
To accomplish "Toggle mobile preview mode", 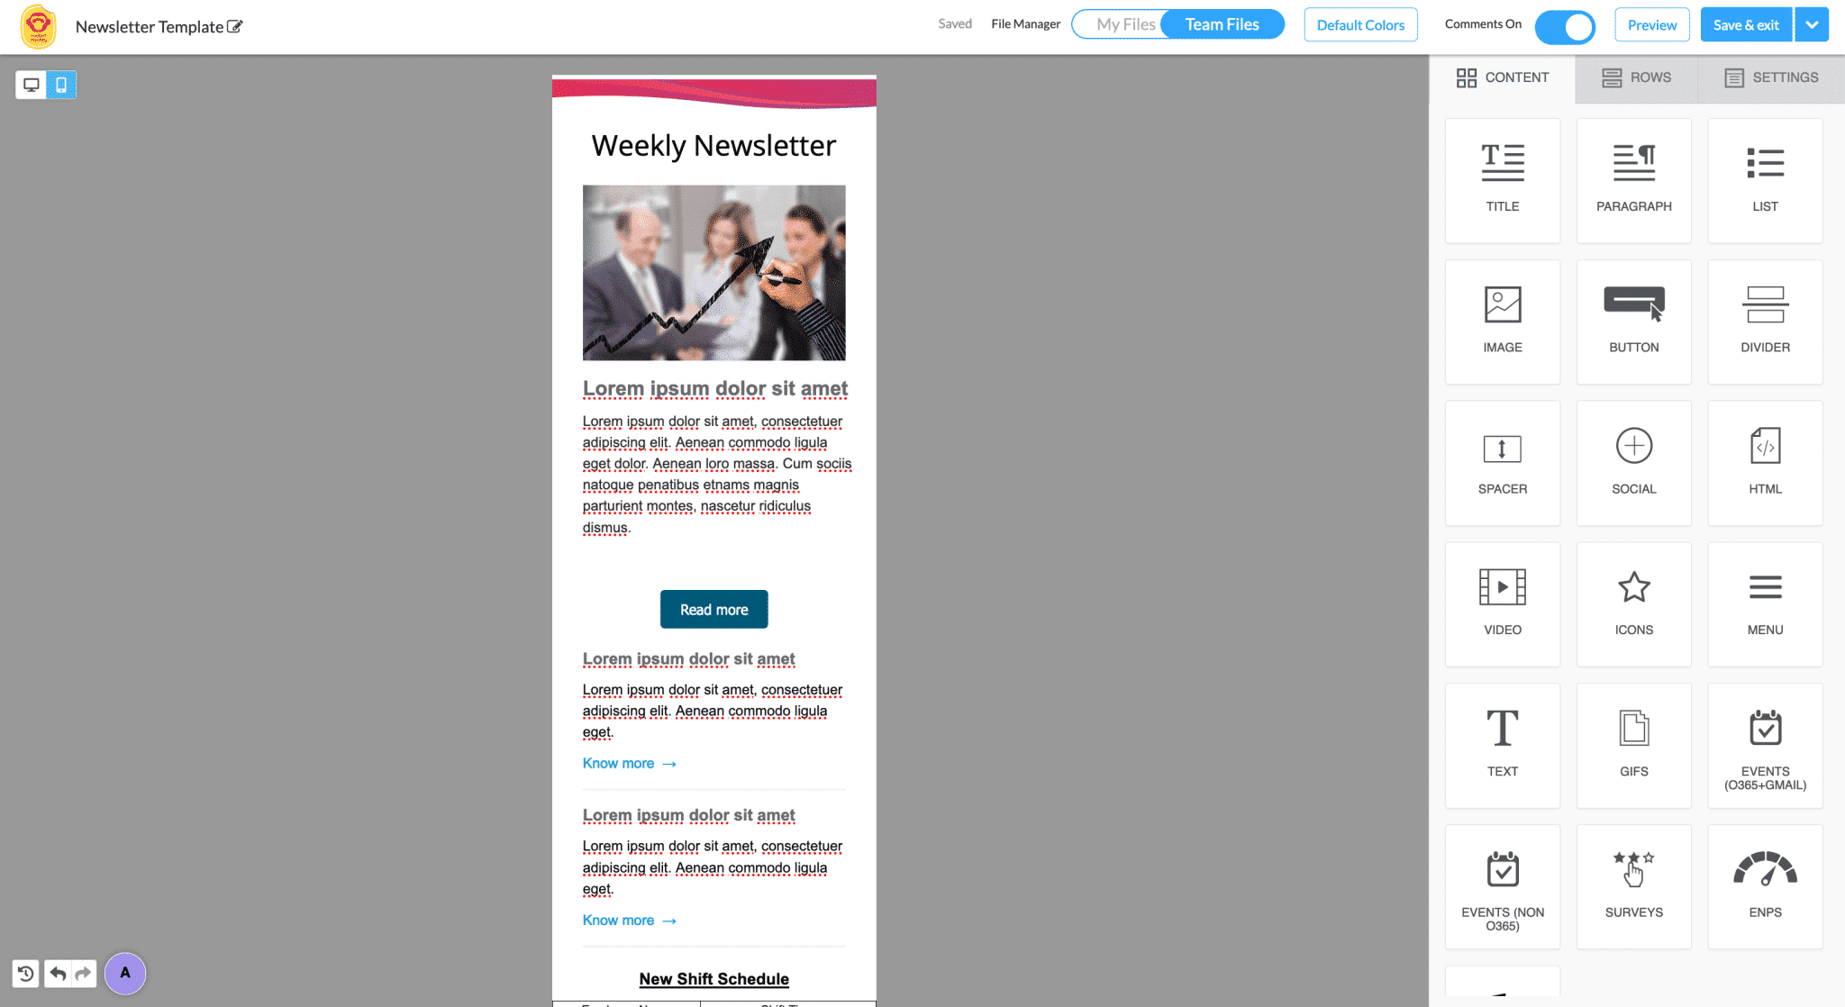I will tap(60, 83).
